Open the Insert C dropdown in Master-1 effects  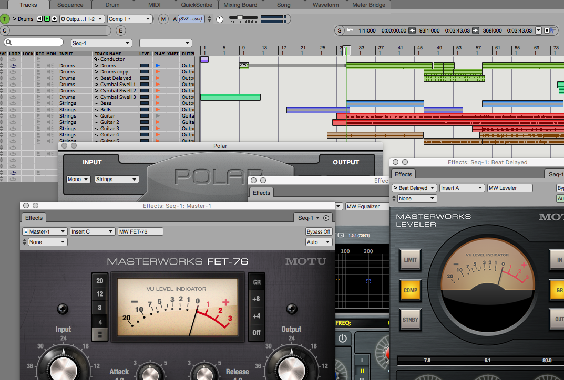(93, 231)
